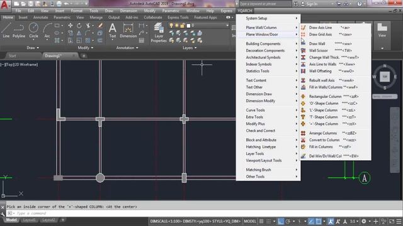Click the application A menu button

coord(5,5)
